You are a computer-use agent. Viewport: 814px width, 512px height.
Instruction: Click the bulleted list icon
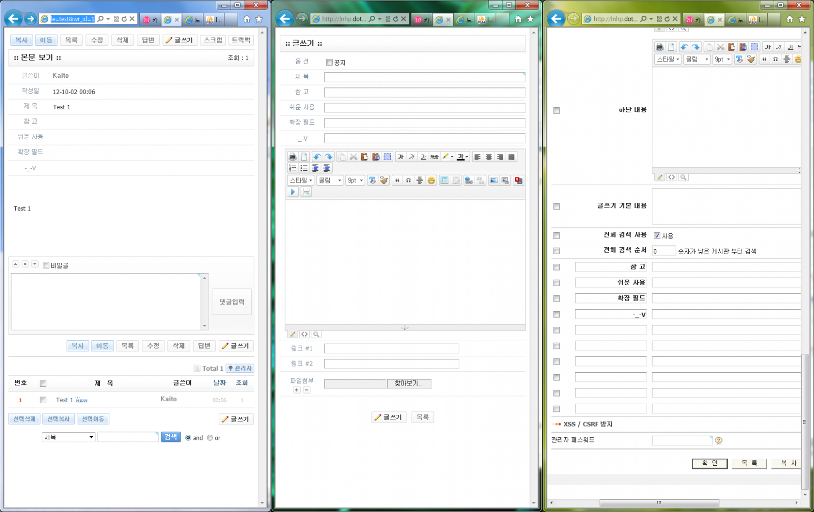click(304, 168)
